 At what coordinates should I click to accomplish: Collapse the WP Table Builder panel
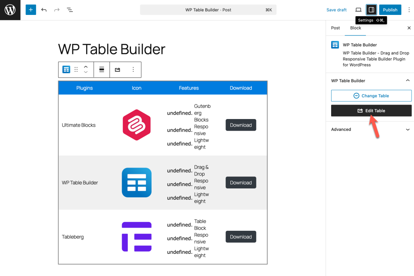[408, 81]
